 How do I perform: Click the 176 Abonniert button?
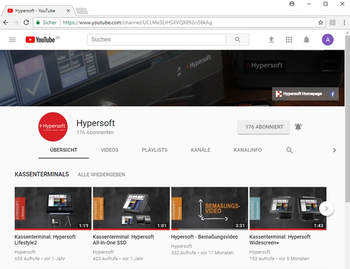[264, 127]
